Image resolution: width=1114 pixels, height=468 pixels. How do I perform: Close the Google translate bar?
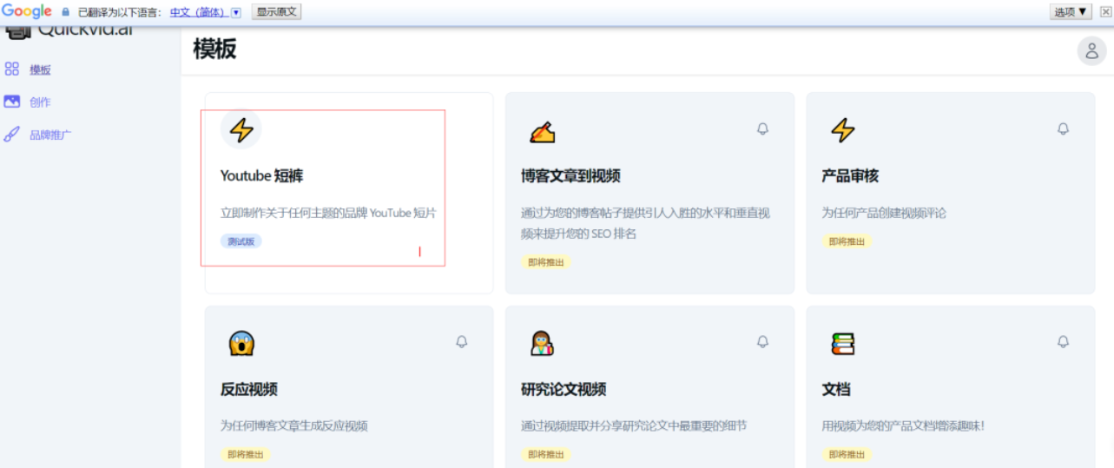pyautogui.click(x=1105, y=11)
